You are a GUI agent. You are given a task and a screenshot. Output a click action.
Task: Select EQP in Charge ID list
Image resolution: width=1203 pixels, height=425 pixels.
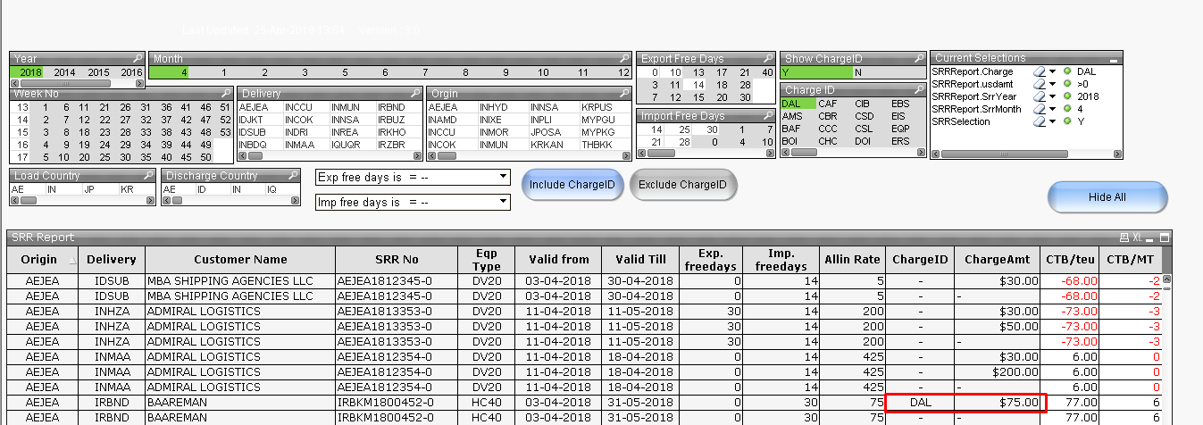click(x=899, y=129)
